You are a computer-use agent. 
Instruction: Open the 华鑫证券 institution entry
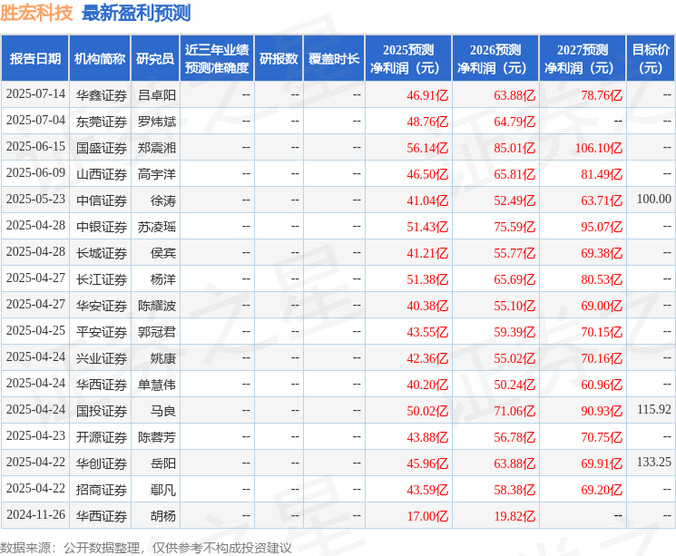(101, 94)
